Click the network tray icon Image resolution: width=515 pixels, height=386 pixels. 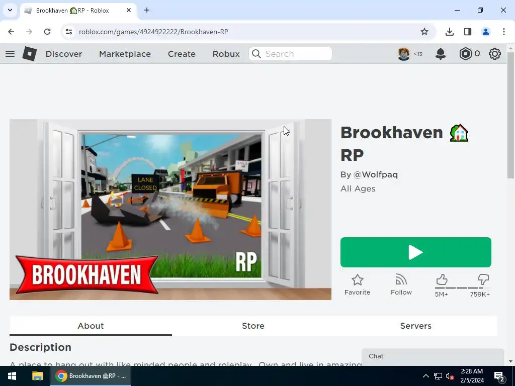438,376
